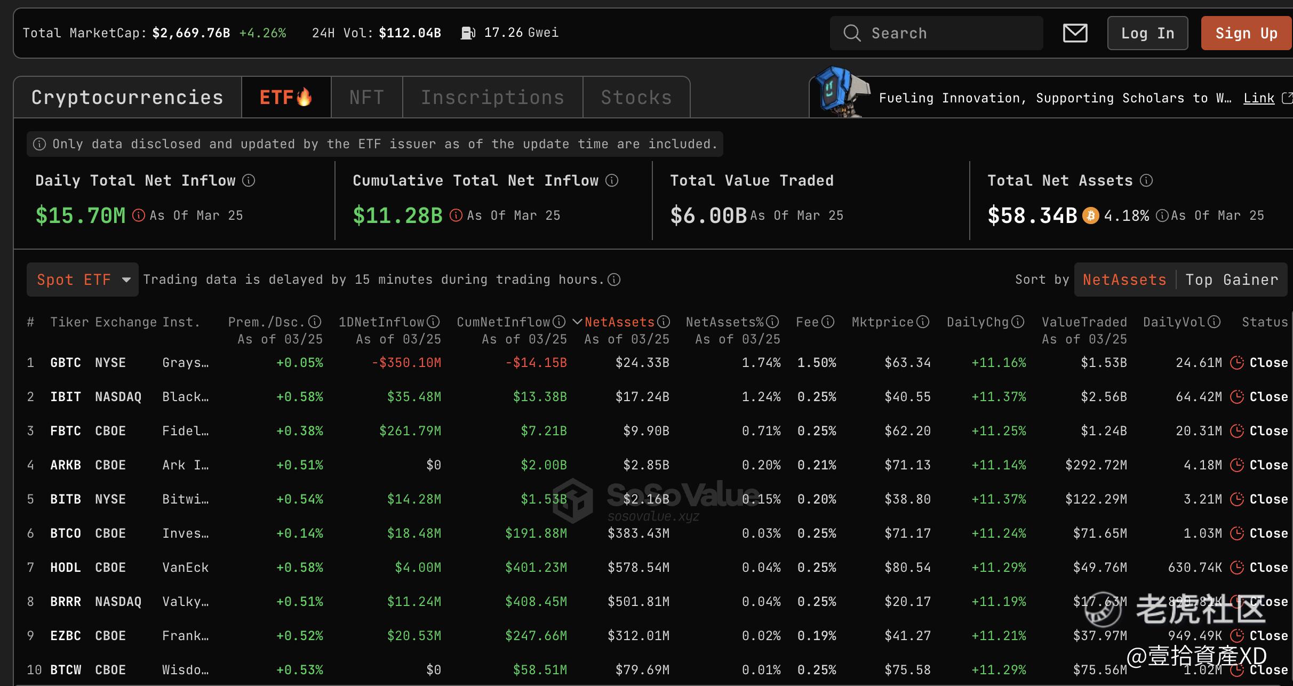The height and width of the screenshot is (686, 1293).
Task: Click the BTCO ticker cell
Action: click(x=66, y=533)
